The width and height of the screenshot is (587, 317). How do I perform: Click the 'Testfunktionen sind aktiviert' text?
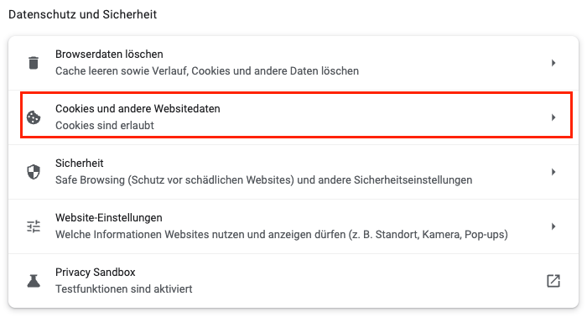[124, 289]
